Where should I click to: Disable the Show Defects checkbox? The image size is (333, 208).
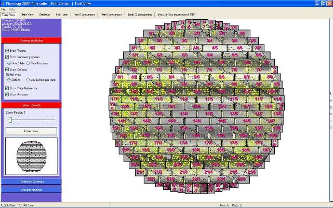coord(7,69)
